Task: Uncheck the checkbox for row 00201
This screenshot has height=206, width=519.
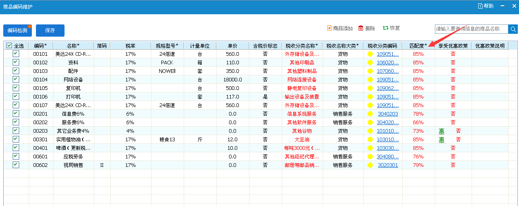Action: click(16, 114)
